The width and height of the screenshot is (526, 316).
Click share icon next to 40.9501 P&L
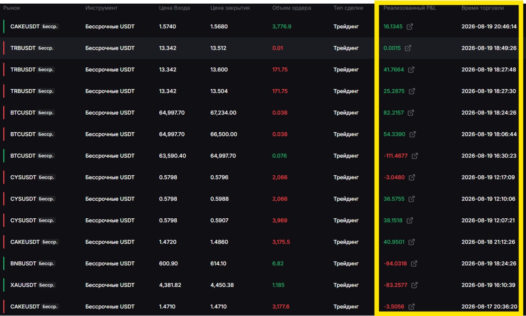pos(411,242)
